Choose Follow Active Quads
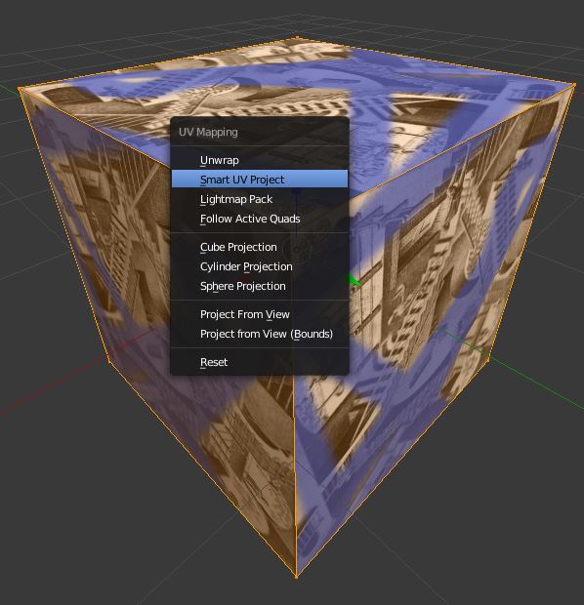 click(x=260, y=219)
